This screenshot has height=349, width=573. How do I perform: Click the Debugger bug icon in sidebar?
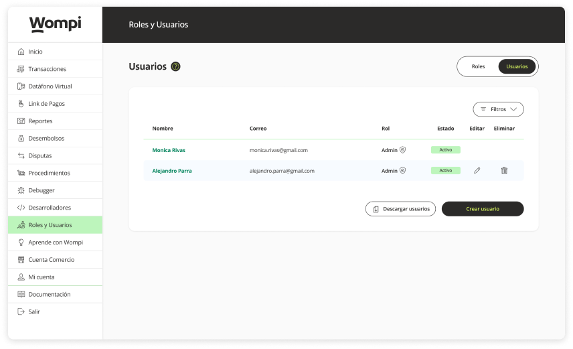click(x=21, y=190)
